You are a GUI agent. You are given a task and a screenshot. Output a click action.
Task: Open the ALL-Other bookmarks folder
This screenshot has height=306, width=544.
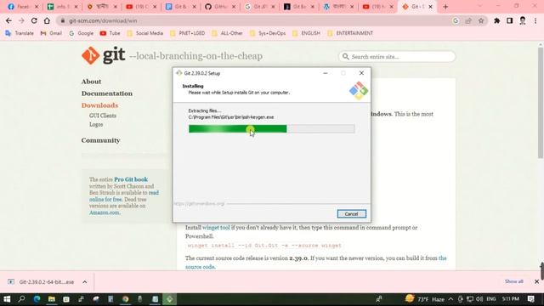click(227, 33)
